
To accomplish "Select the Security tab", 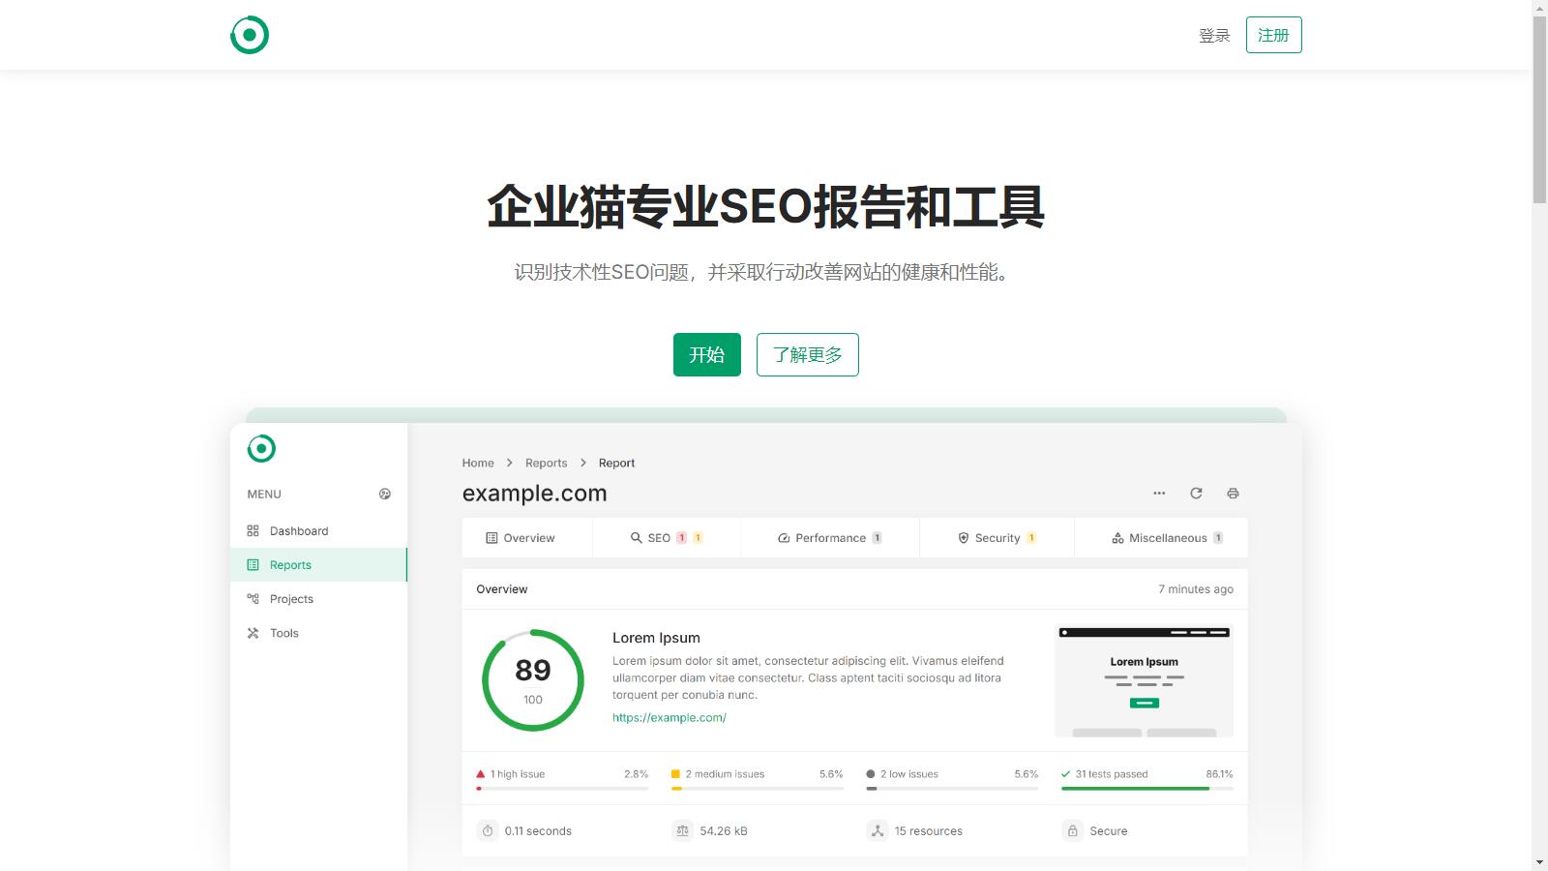I will point(996,538).
